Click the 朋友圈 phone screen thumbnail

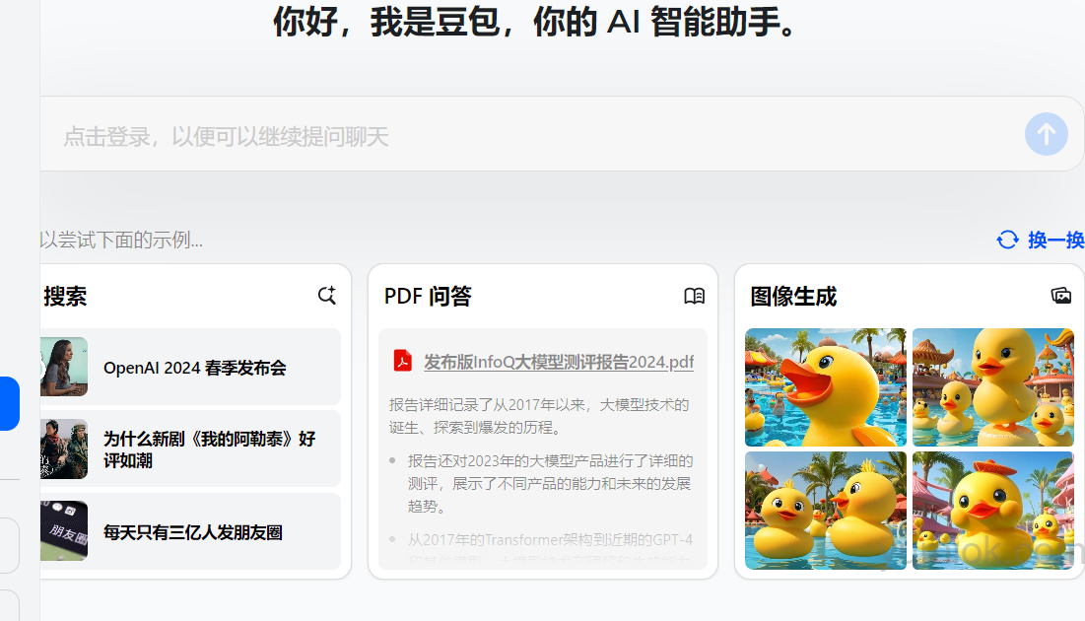(x=64, y=530)
